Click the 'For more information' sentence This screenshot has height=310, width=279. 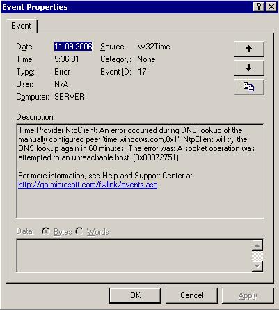(x=105, y=176)
